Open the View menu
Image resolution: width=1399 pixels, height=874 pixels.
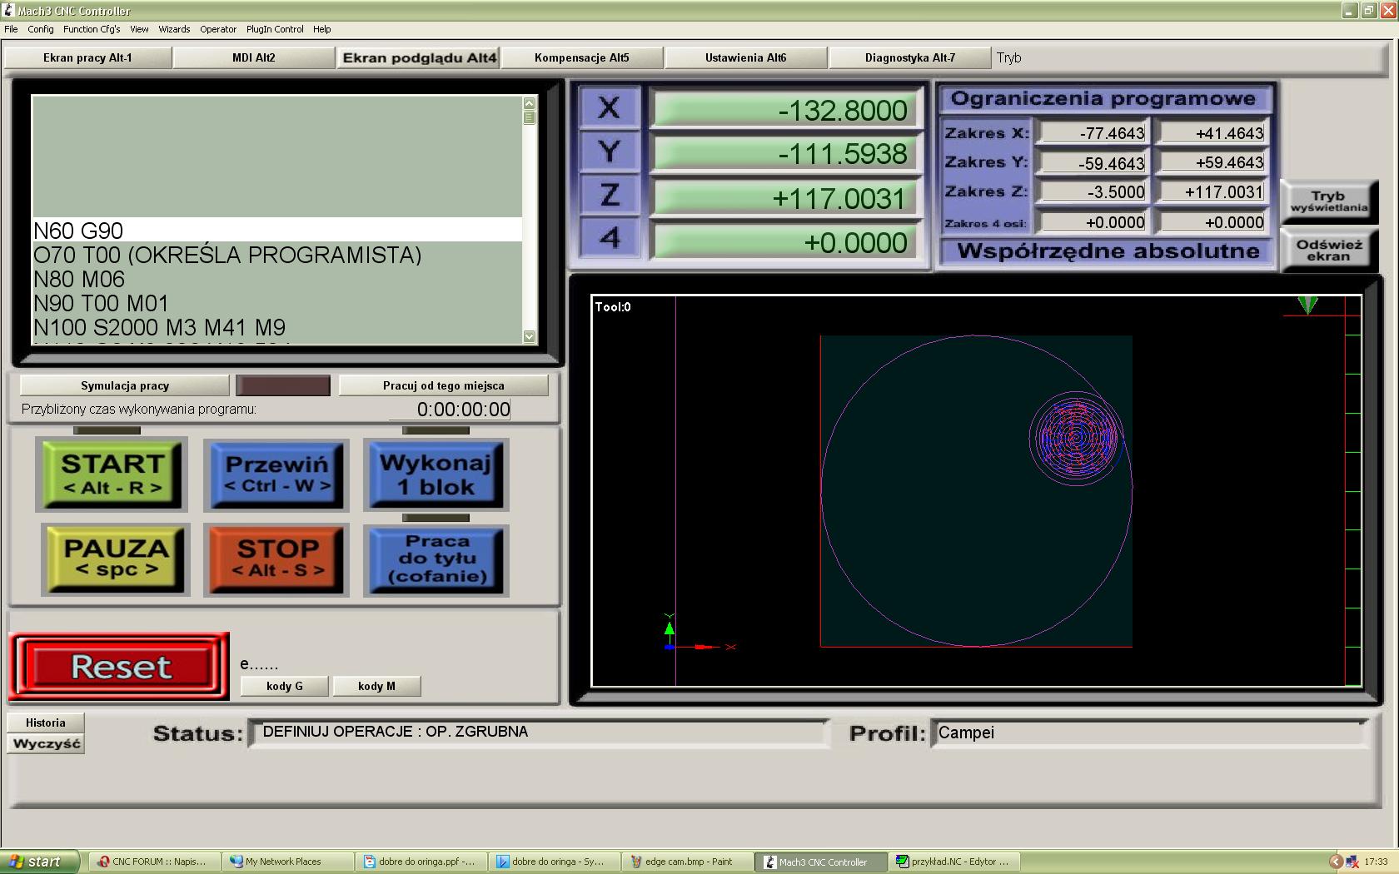[x=139, y=29]
